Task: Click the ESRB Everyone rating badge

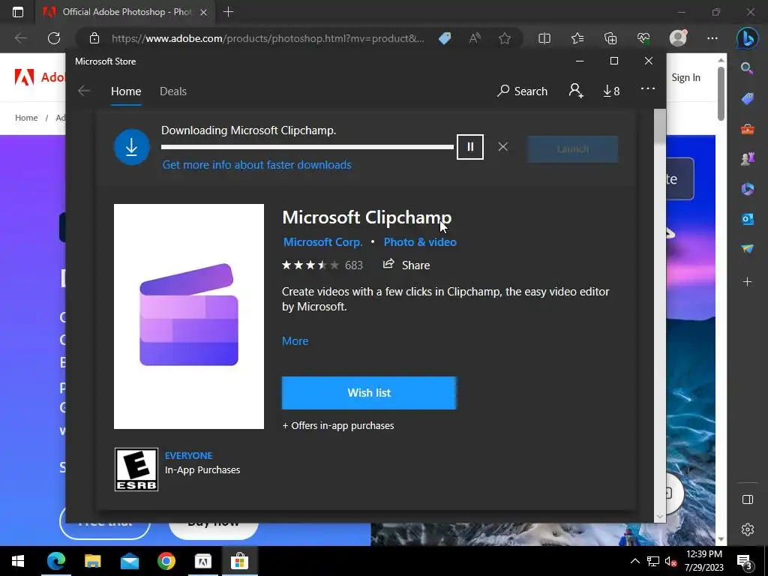Action: tap(136, 469)
